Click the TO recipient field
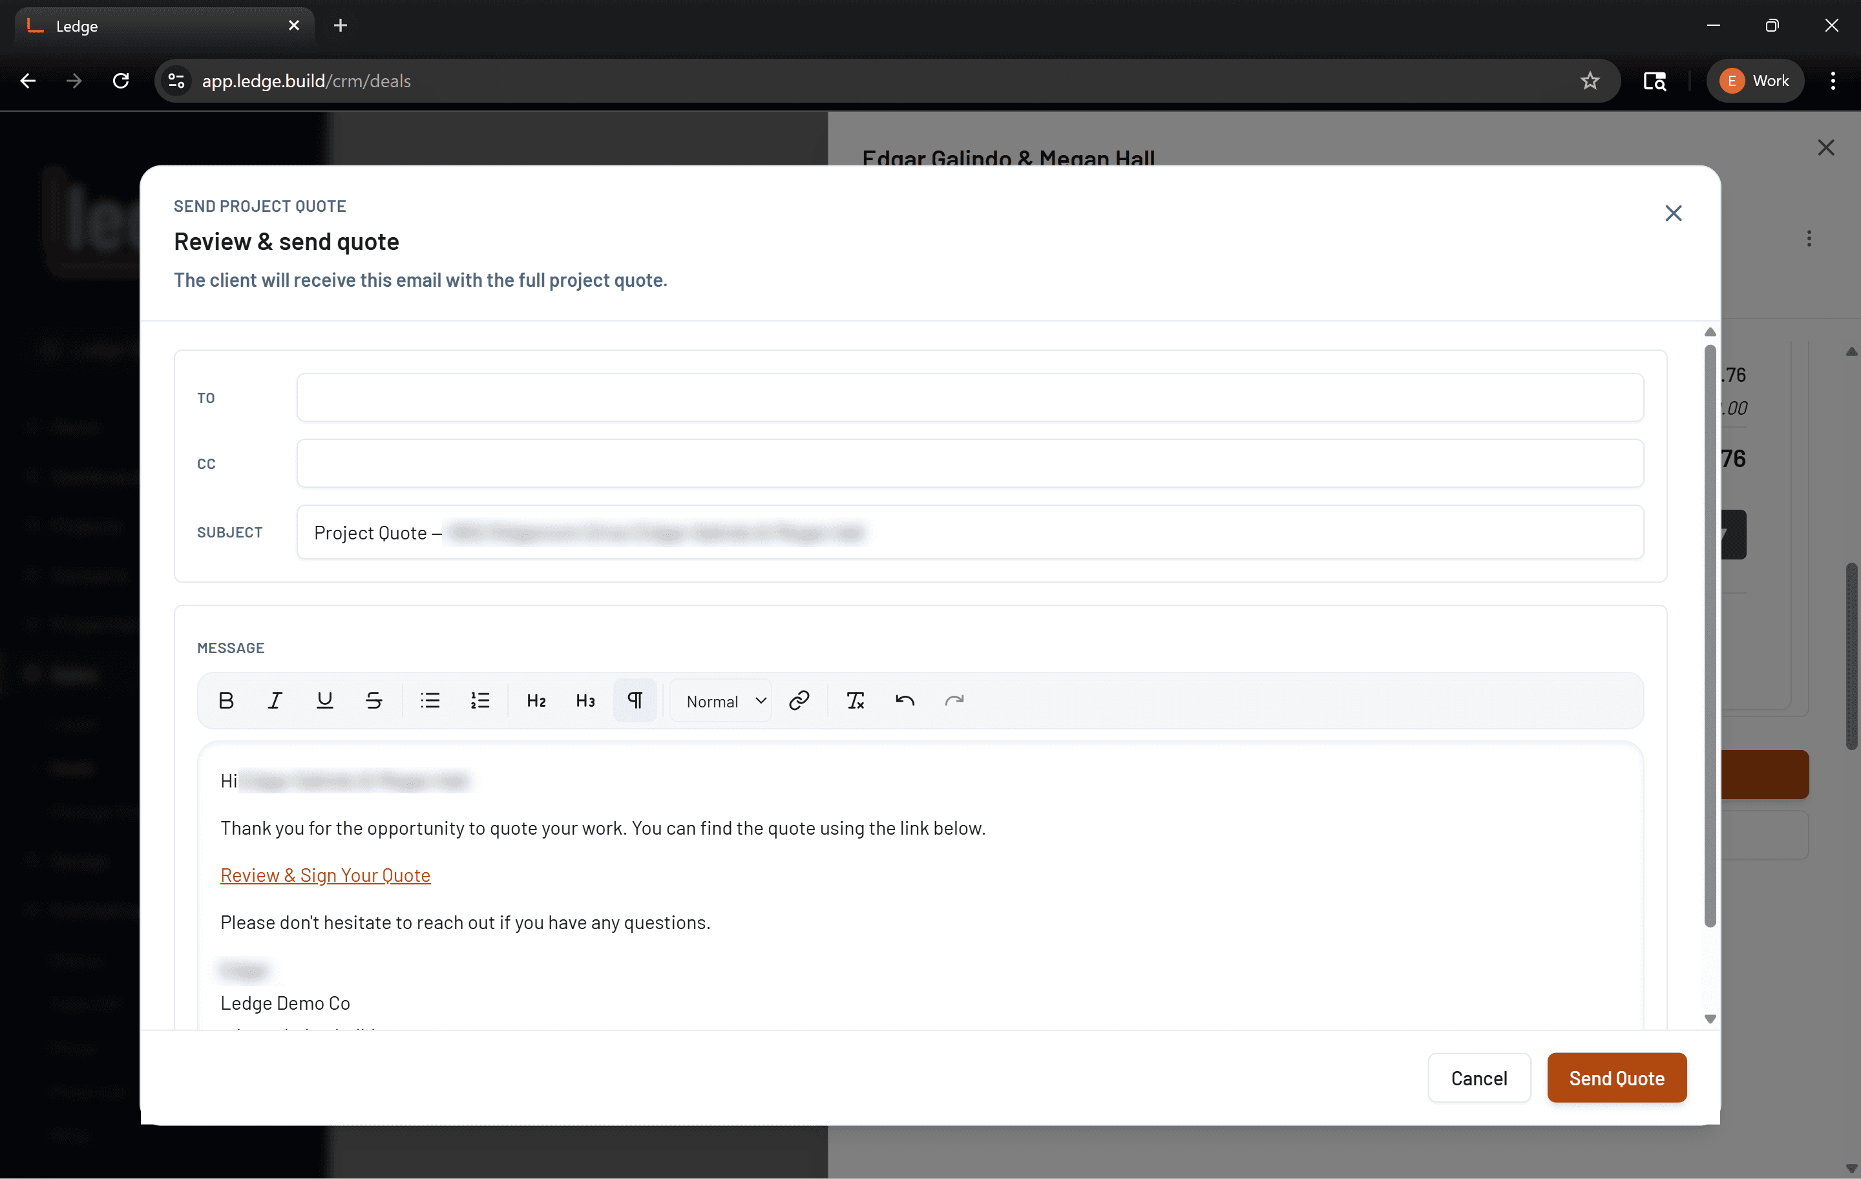This screenshot has height=1179, width=1861. [x=970, y=398]
